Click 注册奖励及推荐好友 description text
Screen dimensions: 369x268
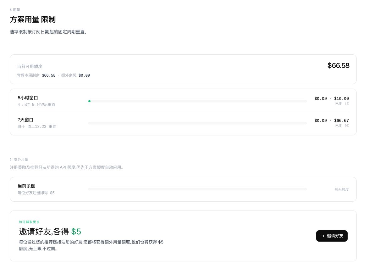click(67, 167)
